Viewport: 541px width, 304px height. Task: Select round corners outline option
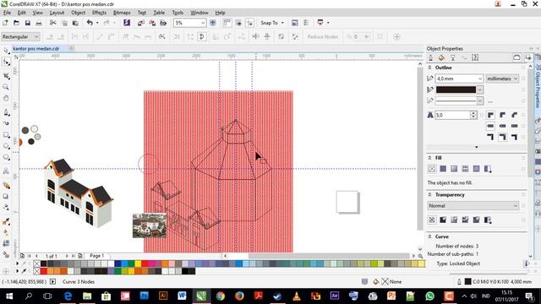(x=502, y=115)
